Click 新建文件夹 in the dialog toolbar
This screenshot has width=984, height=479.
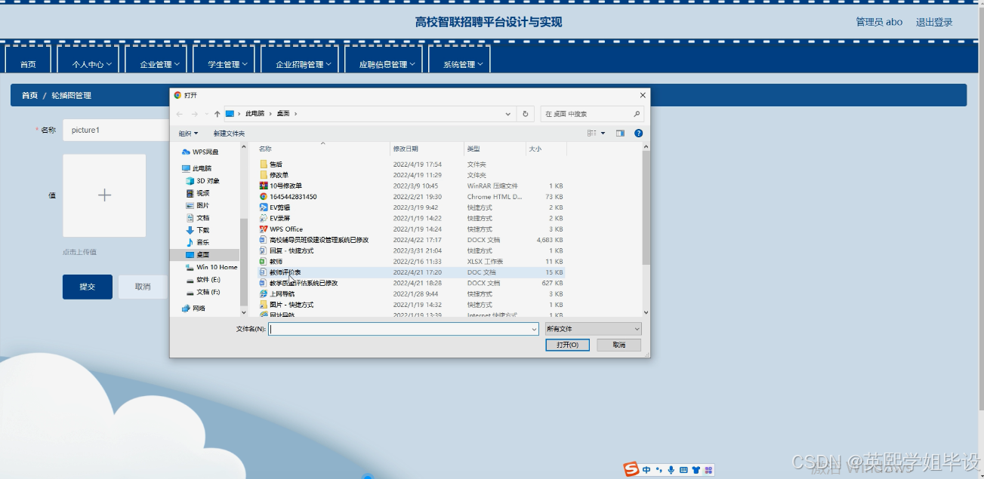click(x=229, y=134)
